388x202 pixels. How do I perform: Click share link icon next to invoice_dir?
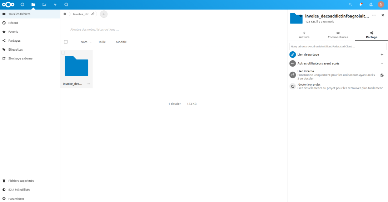point(93,14)
